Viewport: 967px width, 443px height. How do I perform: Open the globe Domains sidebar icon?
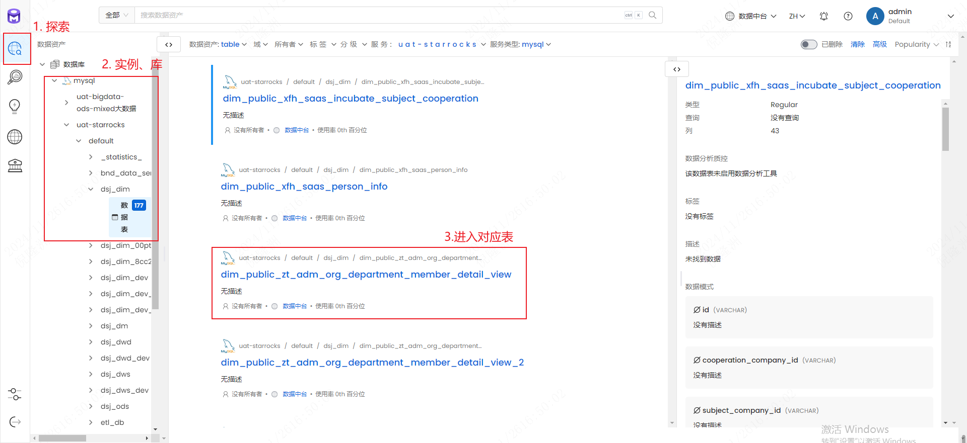click(15, 137)
